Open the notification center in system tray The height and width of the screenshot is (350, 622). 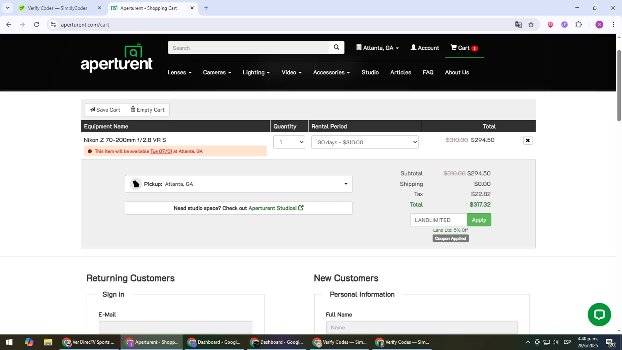(611, 343)
